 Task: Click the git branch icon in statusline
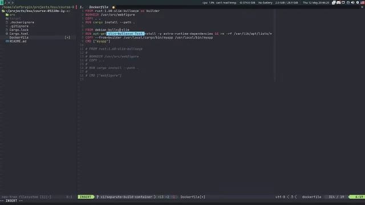98,197
